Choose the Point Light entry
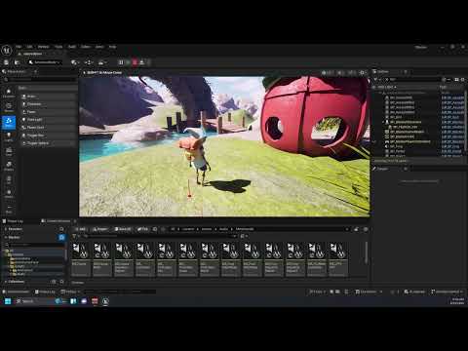The width and height of the screenshot is (468, 351). (x=48, y=120)
